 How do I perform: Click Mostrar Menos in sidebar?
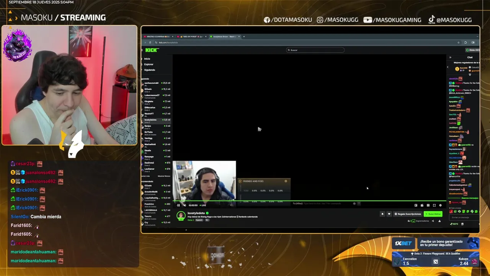[164, 176]
